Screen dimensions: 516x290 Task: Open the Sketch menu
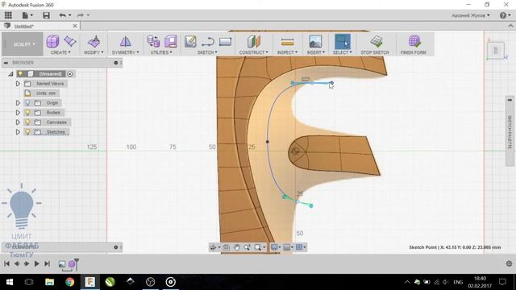[207, 52]
